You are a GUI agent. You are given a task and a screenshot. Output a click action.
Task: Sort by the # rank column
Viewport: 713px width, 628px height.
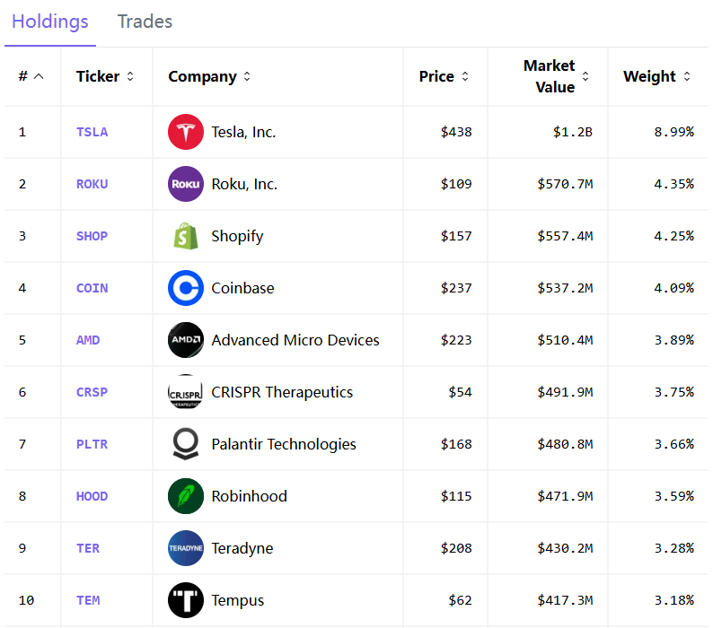click(x=31, y=76)
